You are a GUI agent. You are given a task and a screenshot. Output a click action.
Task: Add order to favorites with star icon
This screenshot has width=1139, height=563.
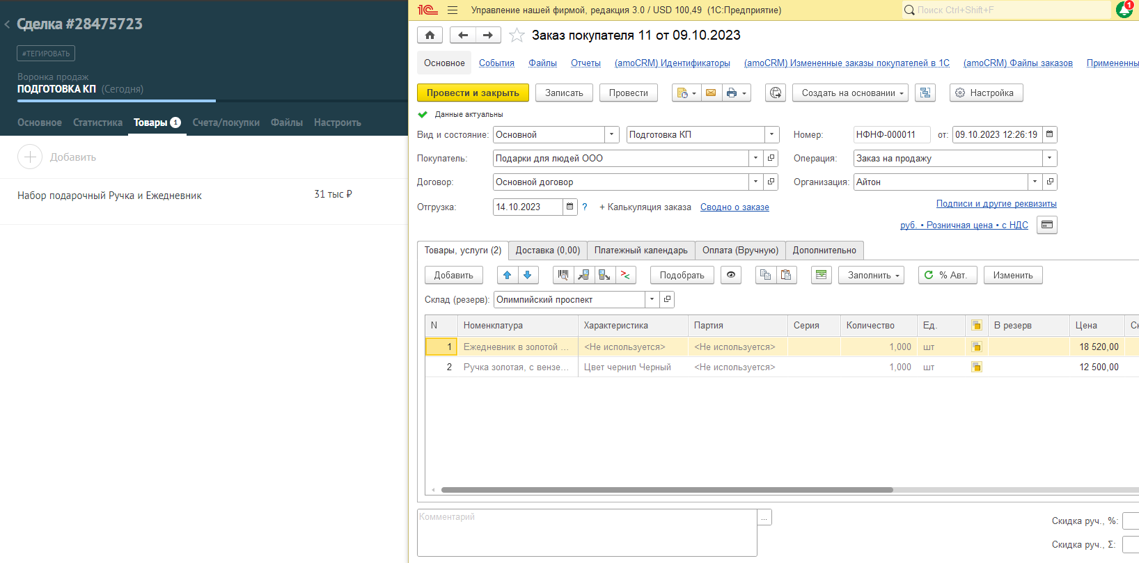pyautogui.click(x=517, y=35)
